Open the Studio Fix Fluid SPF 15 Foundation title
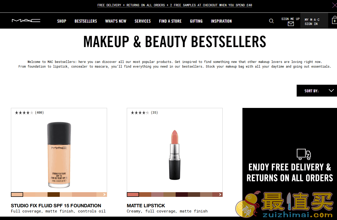This screenshot has width=337, height=220. (56, 205)
